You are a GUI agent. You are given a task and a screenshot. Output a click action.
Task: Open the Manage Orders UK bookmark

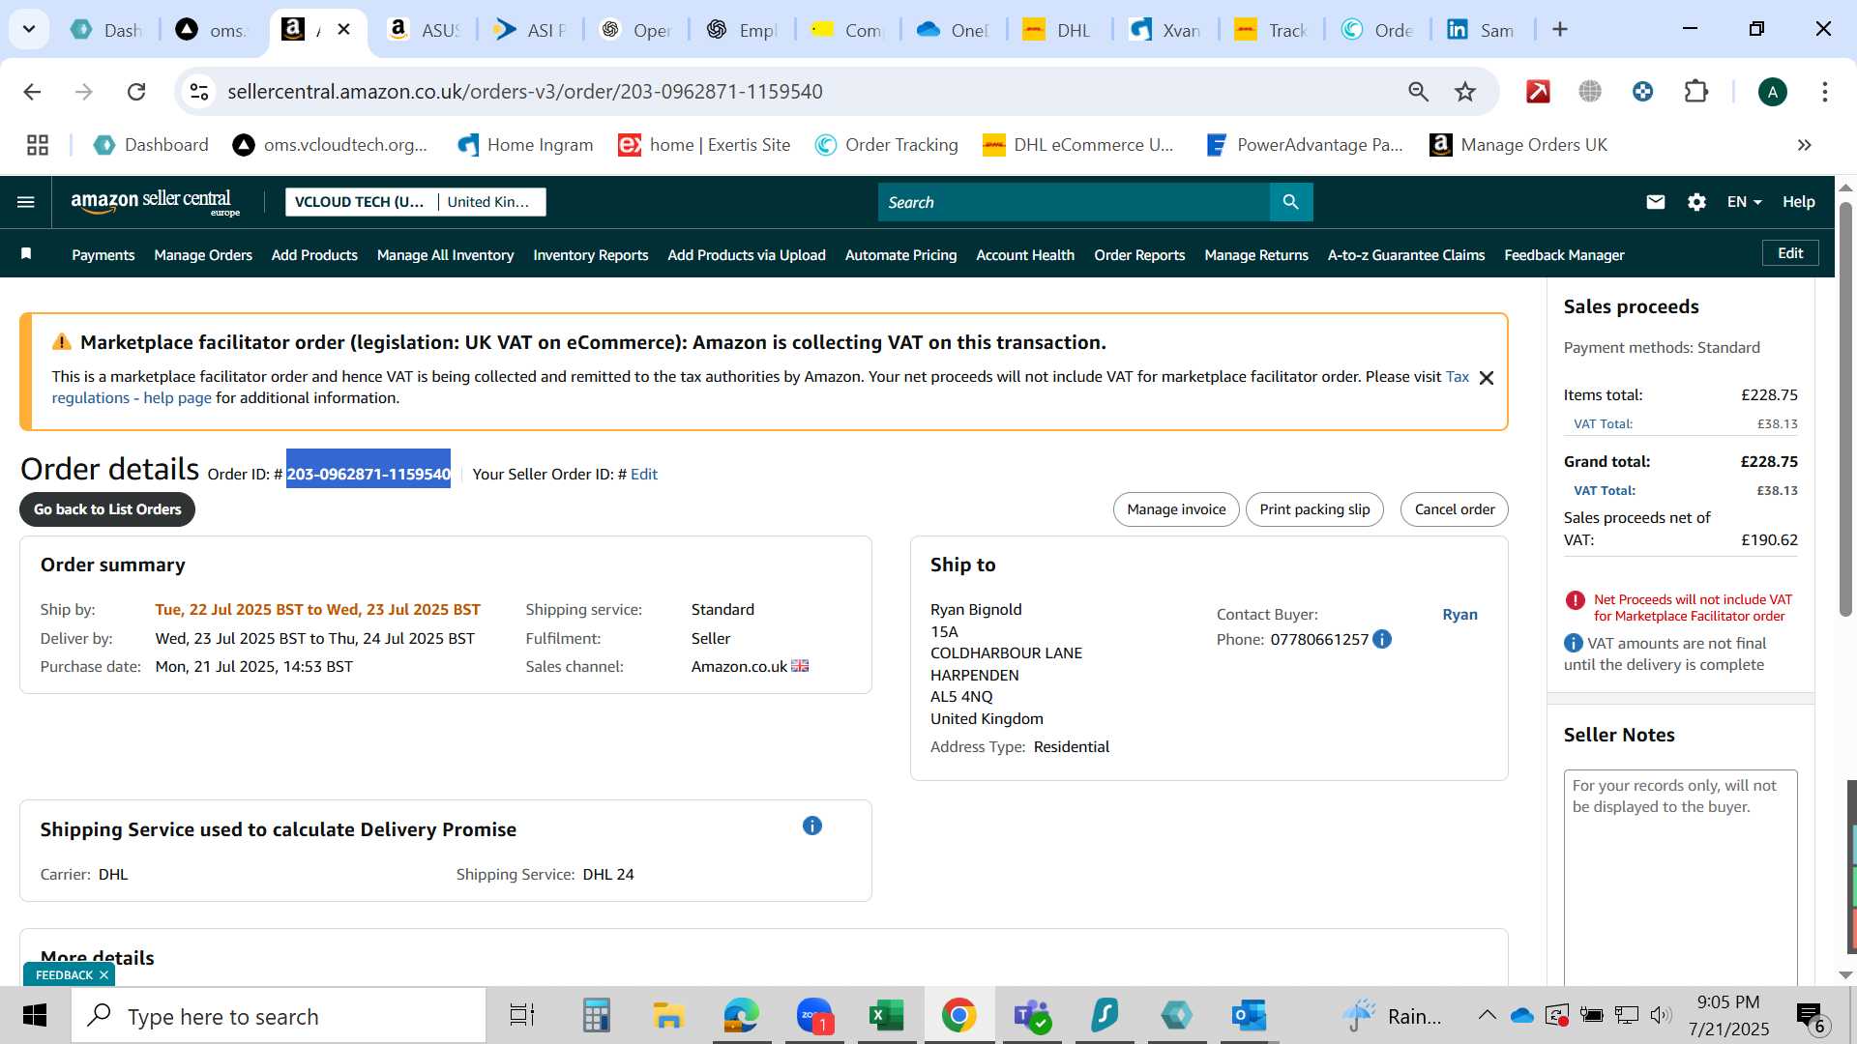point(1518,145)
